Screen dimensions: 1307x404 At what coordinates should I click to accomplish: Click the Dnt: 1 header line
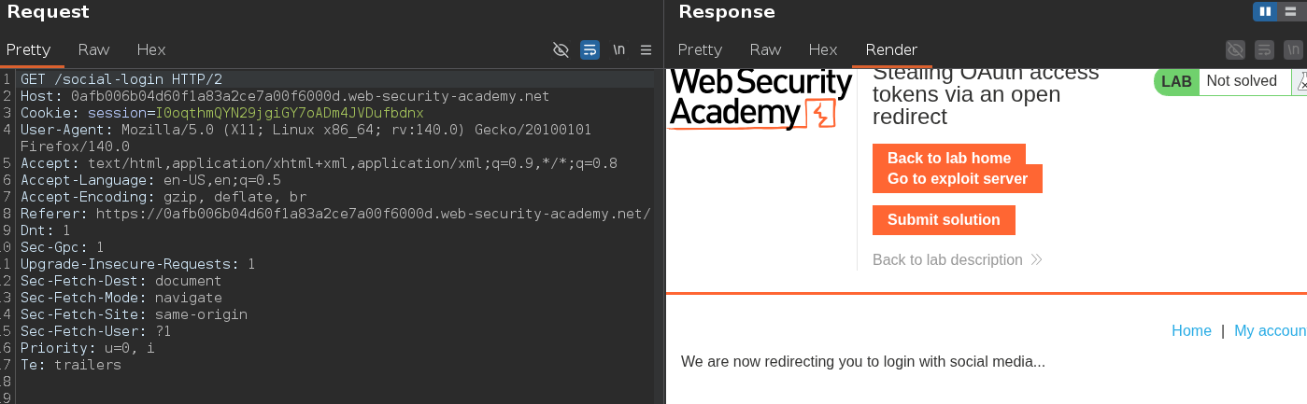tap(45, 230)
